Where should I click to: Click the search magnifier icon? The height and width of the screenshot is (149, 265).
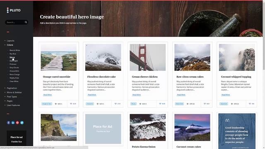point(26,22)
